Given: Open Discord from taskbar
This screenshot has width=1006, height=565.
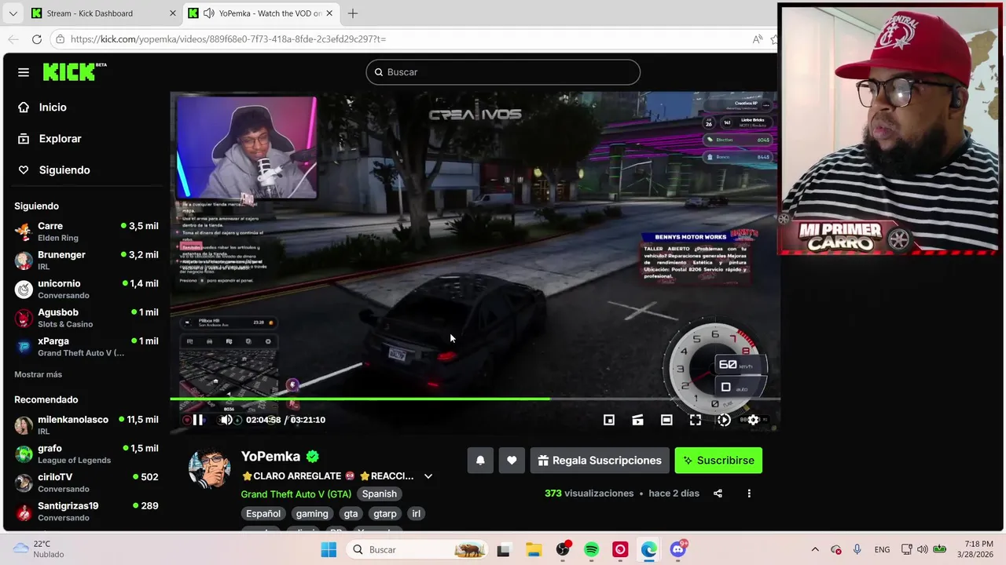Looking at the screenshot, I should click(x=678, y=549).
